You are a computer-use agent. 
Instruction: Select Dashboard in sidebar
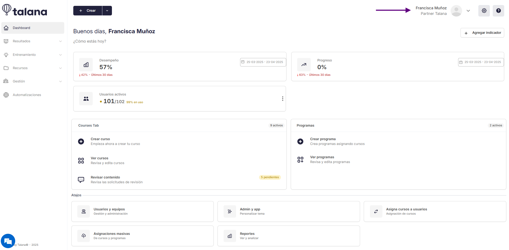click(x=33, y=28)
